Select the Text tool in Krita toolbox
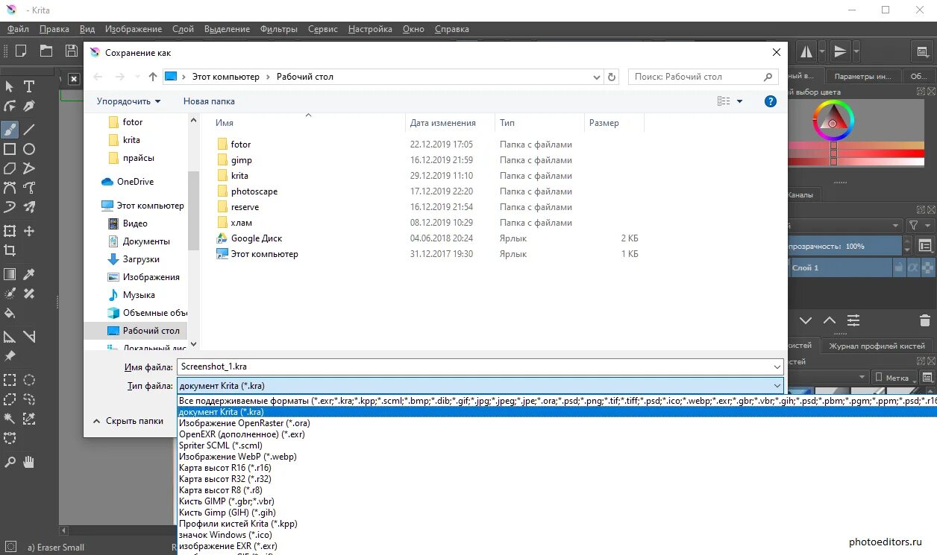The width and height of the screenshot is (937, 555). [x=29, y=87]
